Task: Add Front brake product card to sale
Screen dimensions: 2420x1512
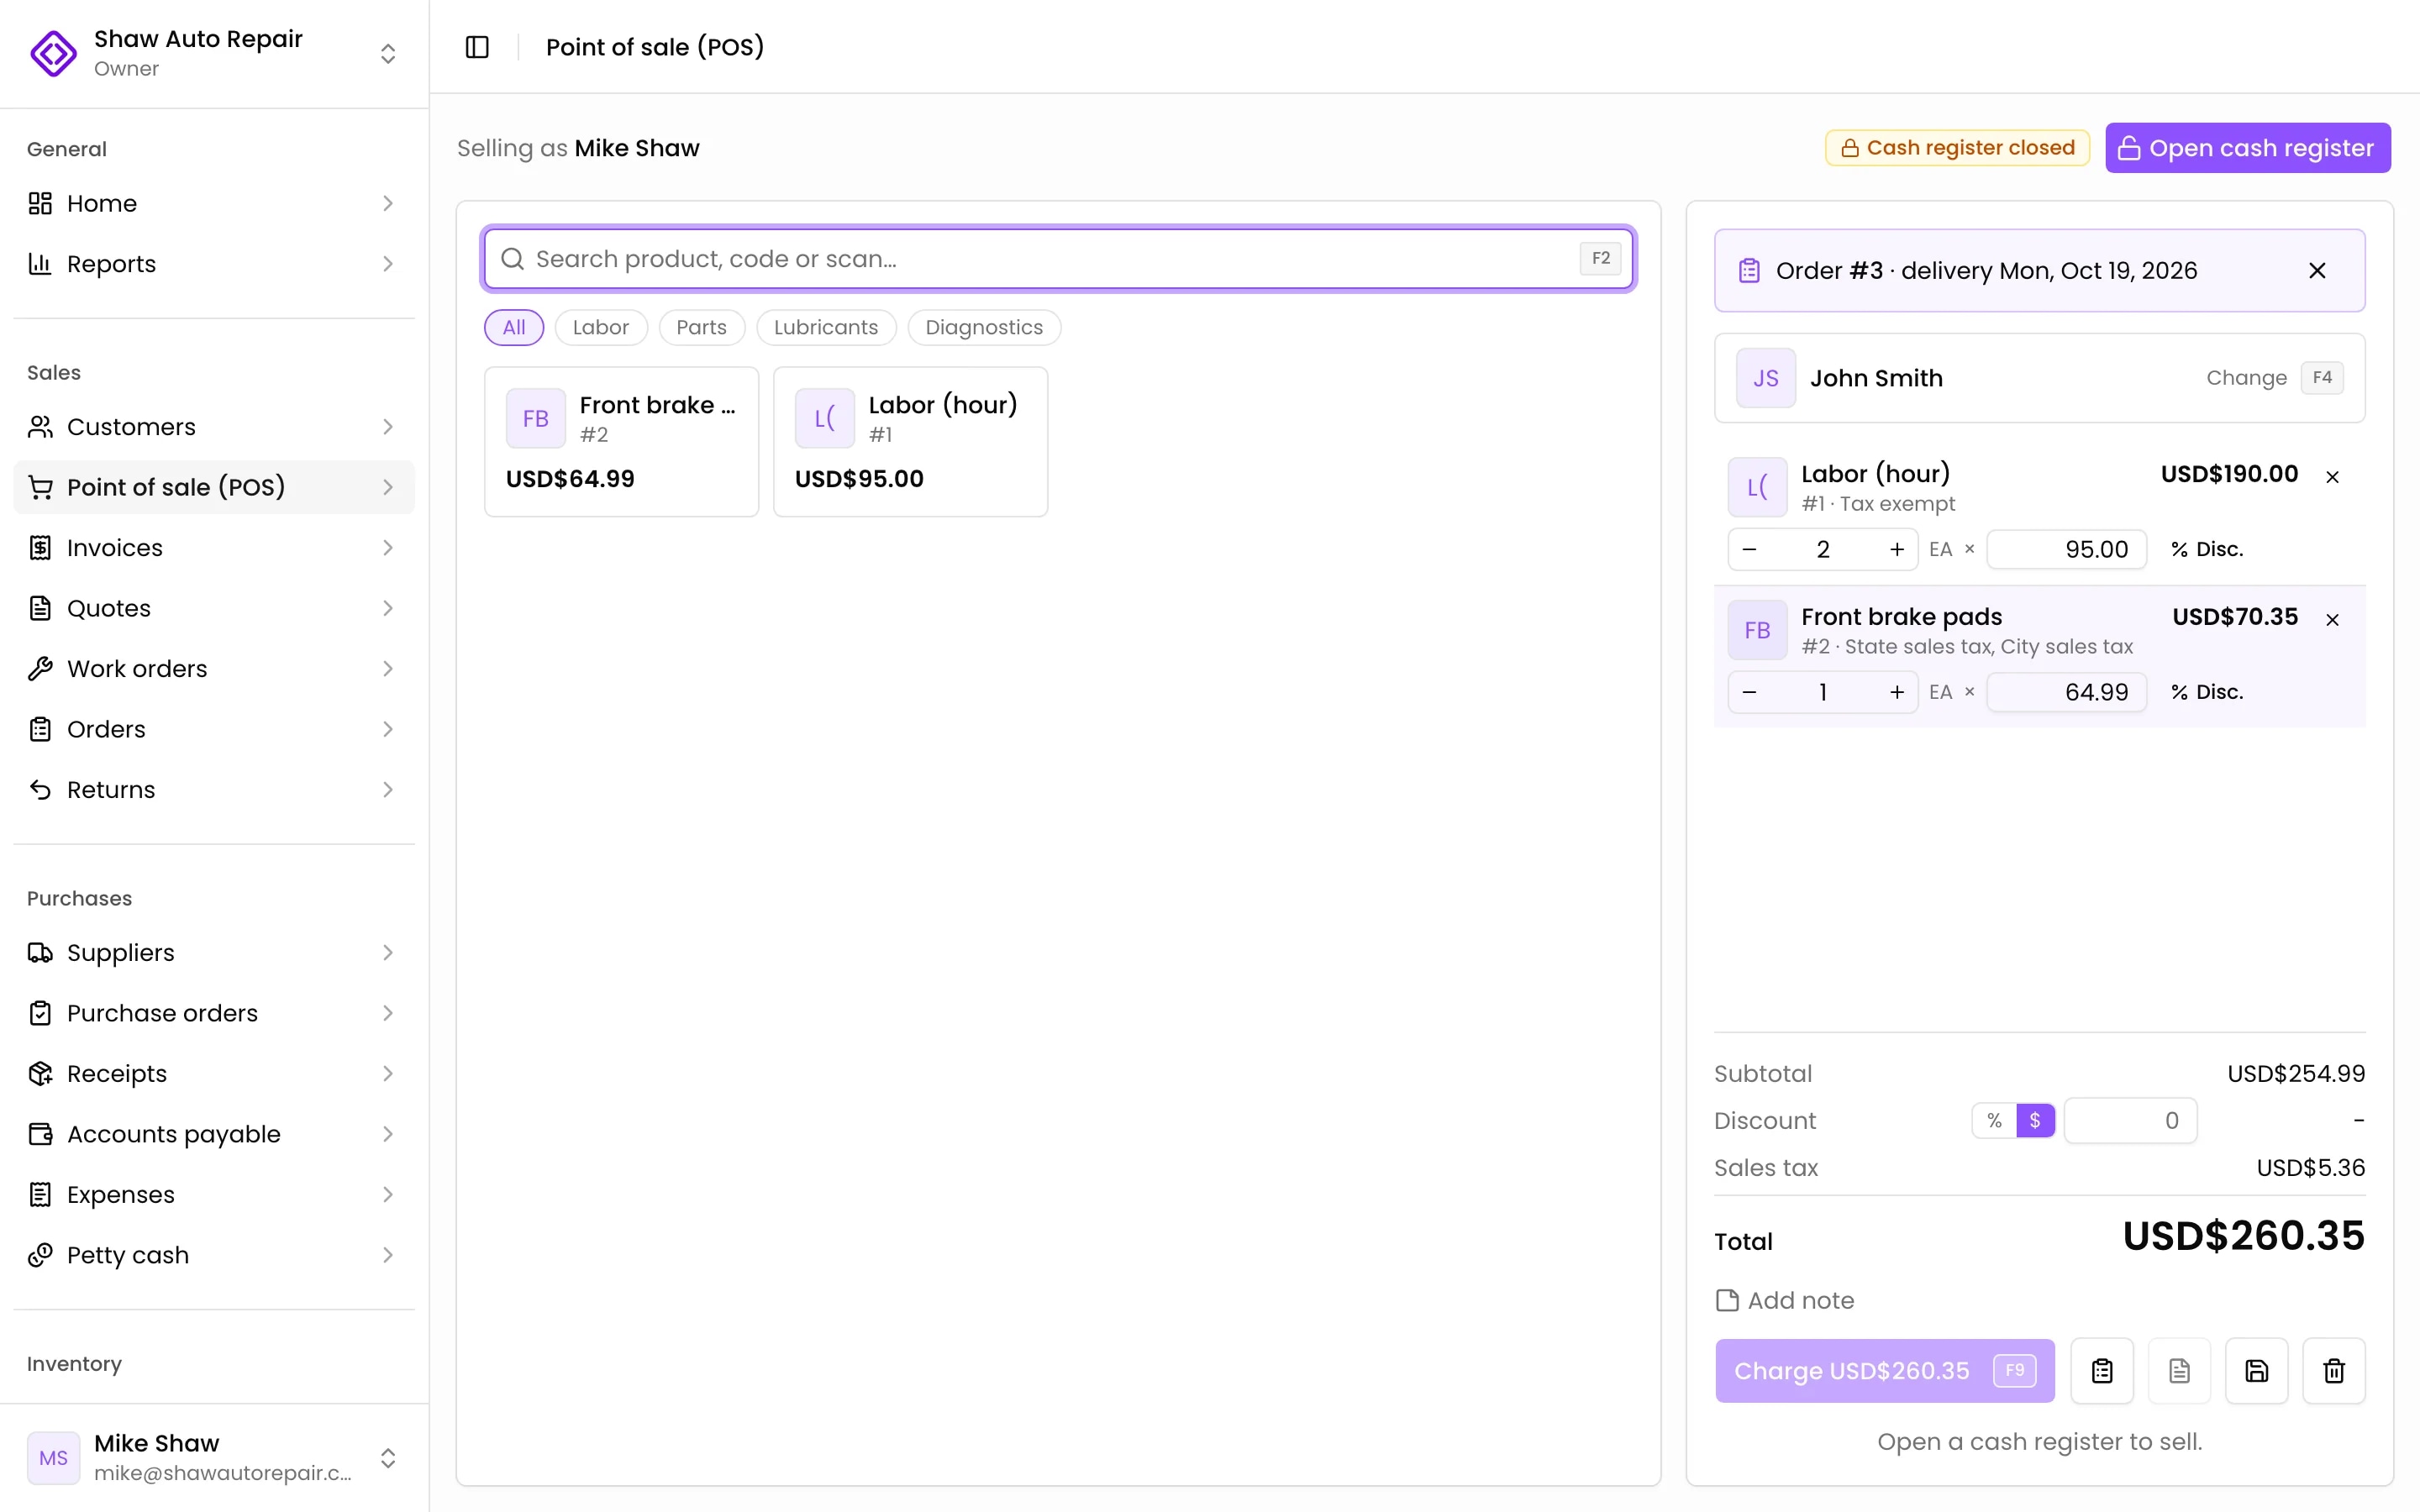Action: [x=621, y=441]
